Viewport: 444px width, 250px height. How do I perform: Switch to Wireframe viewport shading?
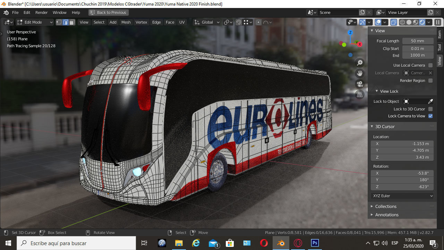pyautogui.click(x=402, y=22)
